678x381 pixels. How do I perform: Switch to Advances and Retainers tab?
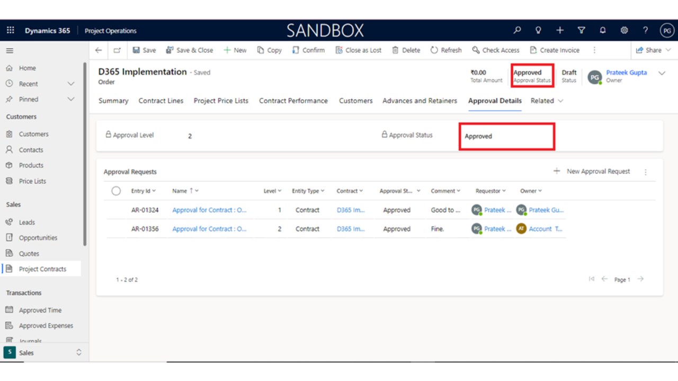tap(420, 101)
